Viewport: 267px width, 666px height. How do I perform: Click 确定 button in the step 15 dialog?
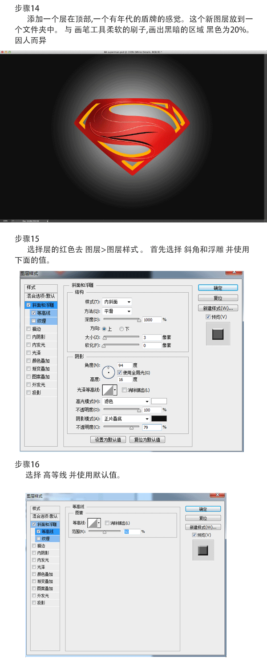point(218,288)
